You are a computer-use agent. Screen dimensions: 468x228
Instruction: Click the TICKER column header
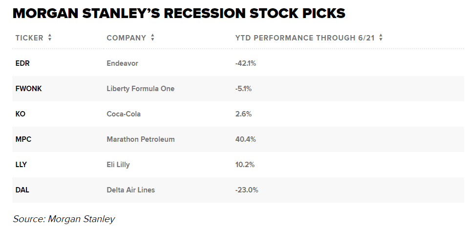point(29,38)
